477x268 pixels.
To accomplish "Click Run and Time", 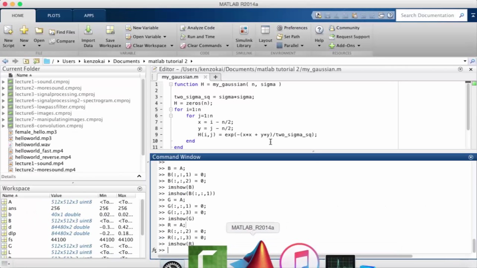I will click(x=198, y=36).
